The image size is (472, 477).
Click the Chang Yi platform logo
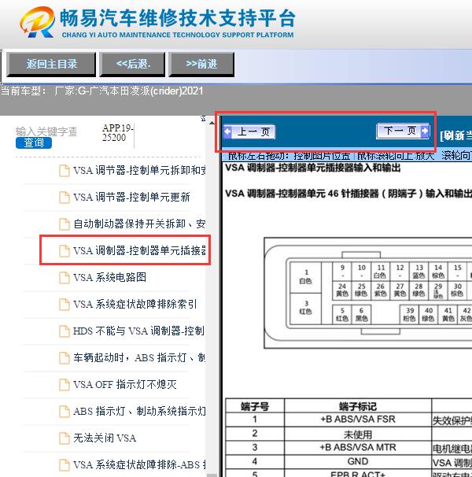(38, 22)
